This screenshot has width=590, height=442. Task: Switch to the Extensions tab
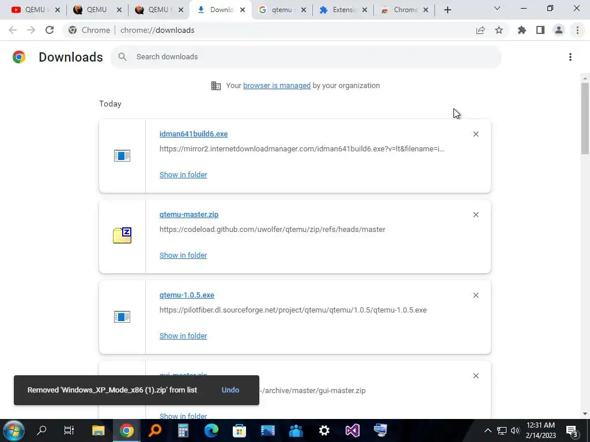(x=343, y=10)
